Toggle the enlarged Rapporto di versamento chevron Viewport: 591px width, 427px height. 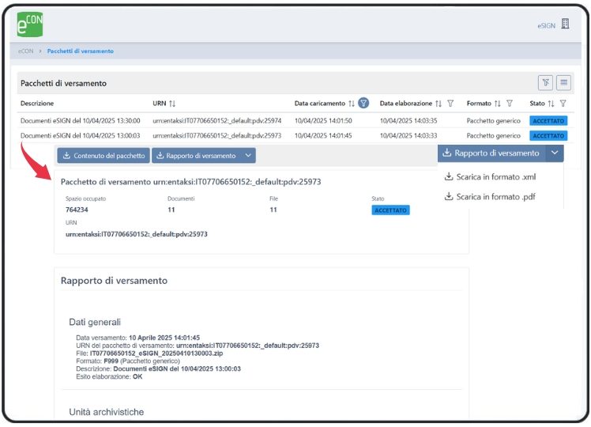pos(555,153)
